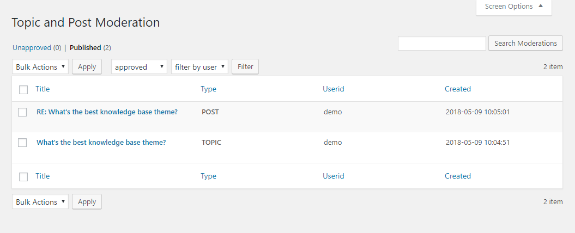Open the top Bulk Actions dropdown

[x=40, y=67]
